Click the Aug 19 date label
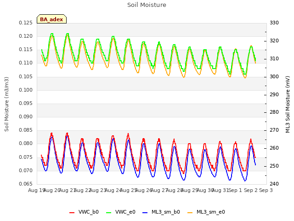The image size is (294, 221). (36, 190)
